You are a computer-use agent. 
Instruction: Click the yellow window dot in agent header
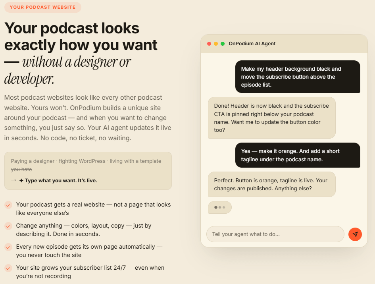216,44
